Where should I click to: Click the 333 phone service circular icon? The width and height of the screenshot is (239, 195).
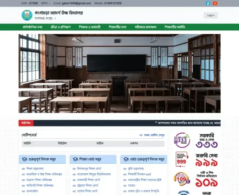pyautogui.click(x=182, y=140)
